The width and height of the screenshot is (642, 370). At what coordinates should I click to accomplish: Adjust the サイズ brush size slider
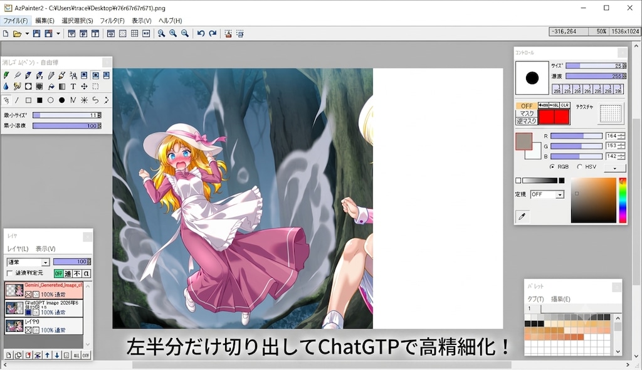click(x=596, y=66)
